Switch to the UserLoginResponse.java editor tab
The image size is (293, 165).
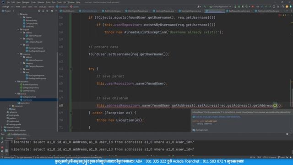click(191, 11)
